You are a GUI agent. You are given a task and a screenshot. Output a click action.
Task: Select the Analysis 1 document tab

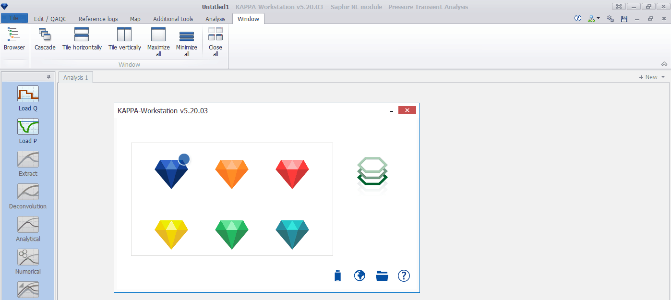(x=76, y=77)
